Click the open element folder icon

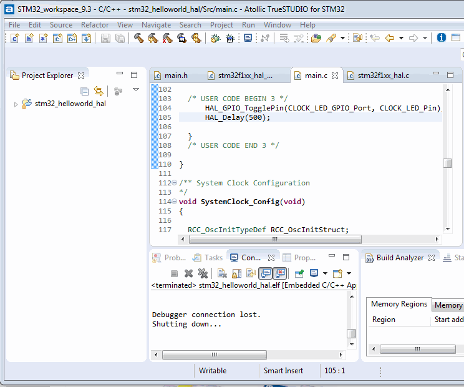(x=316, y=38)
